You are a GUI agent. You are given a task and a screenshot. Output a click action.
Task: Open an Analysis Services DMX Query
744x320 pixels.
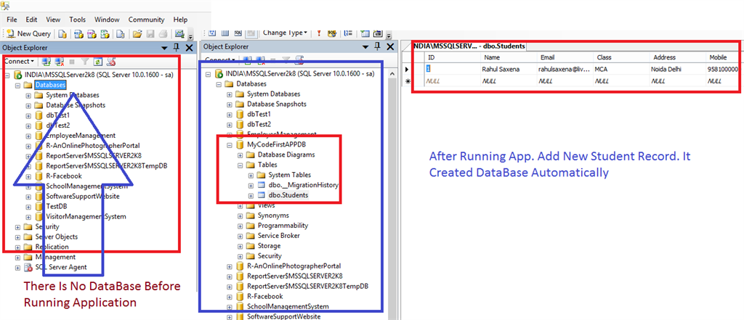(x=92, y=33)
